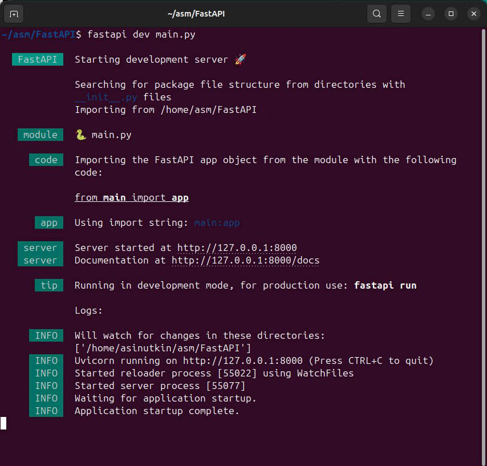Open a new terminal tab
This screenshot has height=466, width=487.
tap(14, 13)
